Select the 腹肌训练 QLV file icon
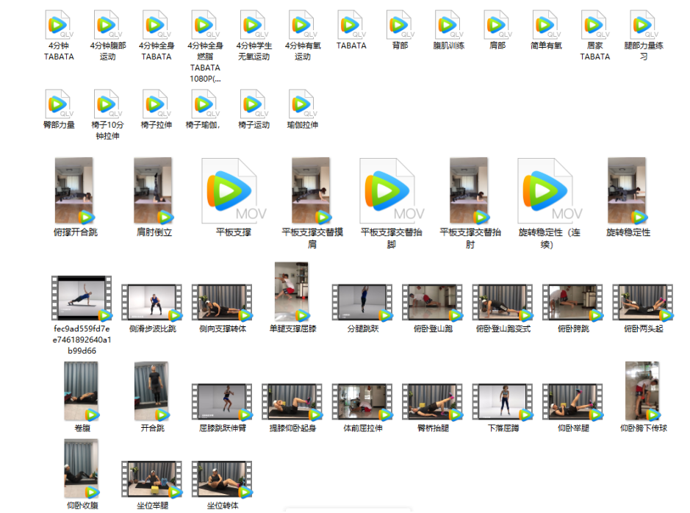The width and height of the screenshot is (690, 513). pyautogui.click(x=448, y=25)
